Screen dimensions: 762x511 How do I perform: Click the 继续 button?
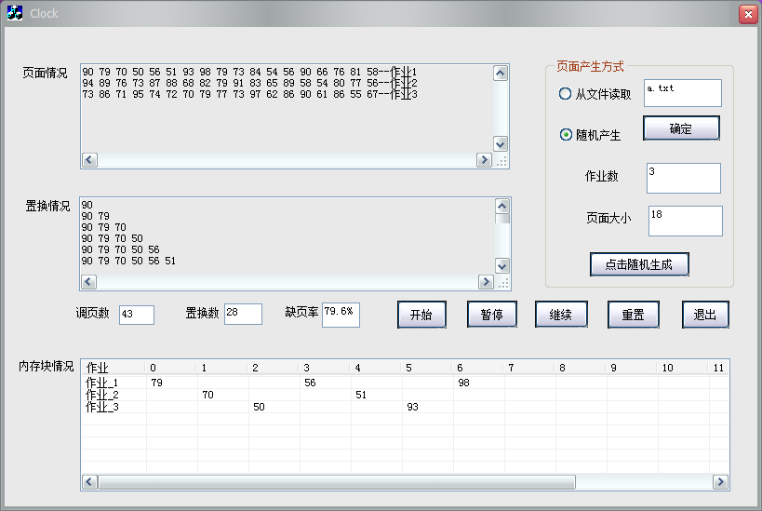coord(561,315)
